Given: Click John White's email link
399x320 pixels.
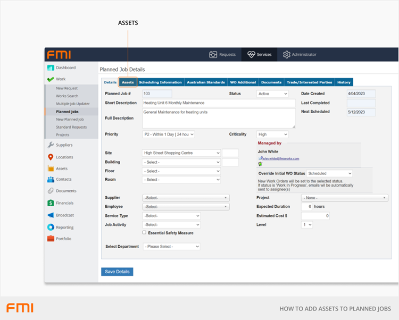Looking at the screenshot, I should click(x=280, y=158).
